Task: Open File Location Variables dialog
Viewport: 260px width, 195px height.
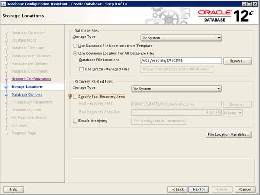Action: click(x=228, y=135)
